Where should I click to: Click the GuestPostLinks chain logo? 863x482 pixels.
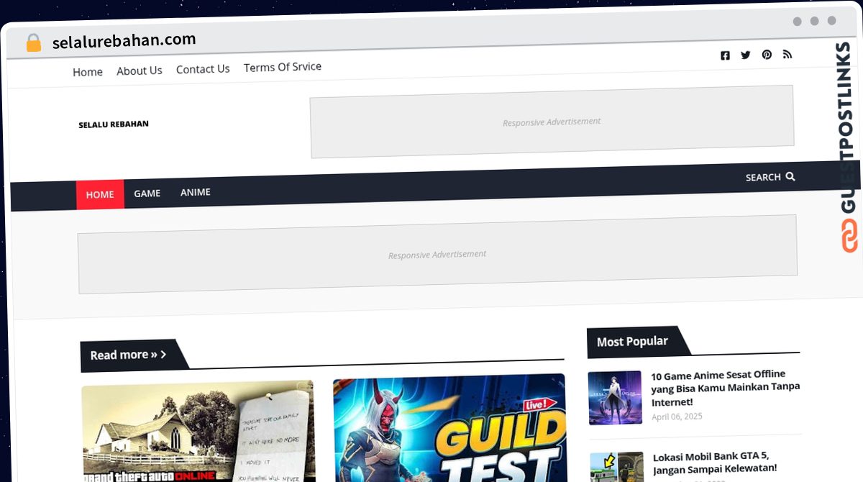[850, 236]
